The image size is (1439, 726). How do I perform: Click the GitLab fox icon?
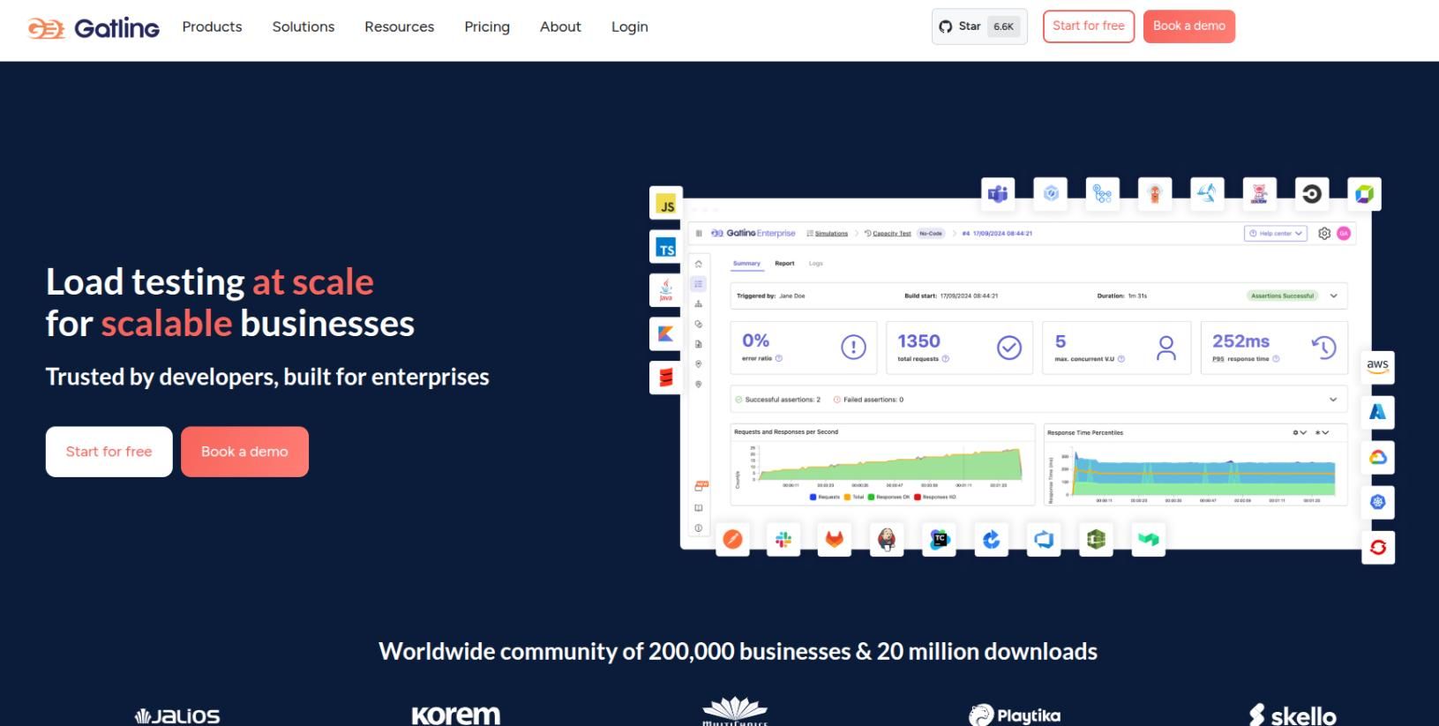point(835,539)
